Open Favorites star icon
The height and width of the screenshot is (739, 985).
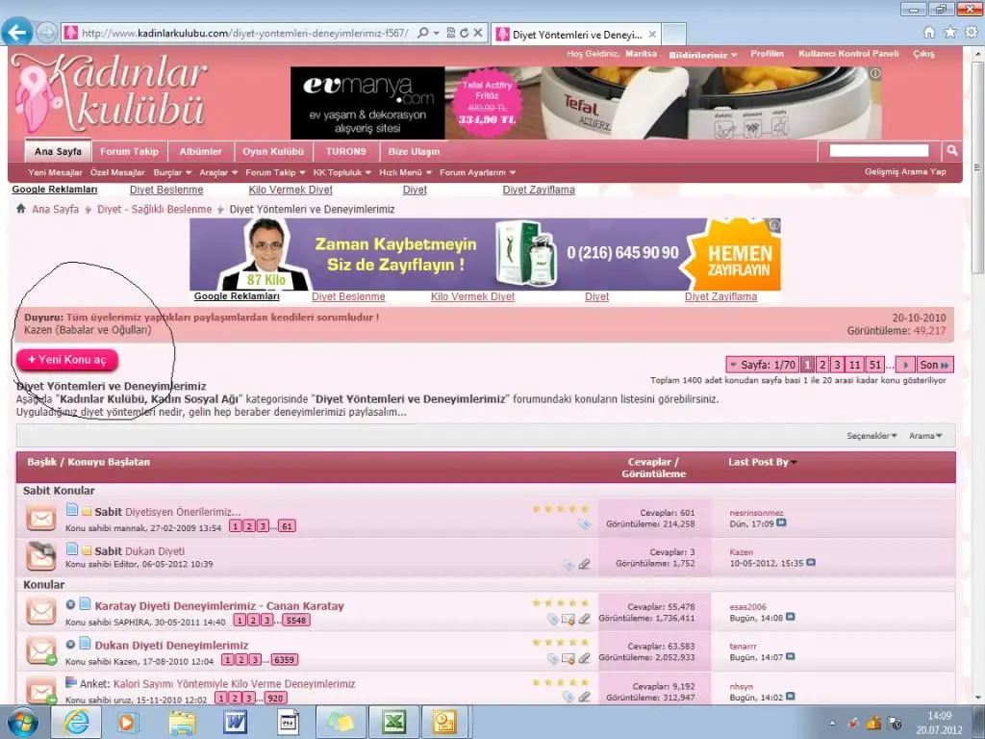tap(950, 32)
